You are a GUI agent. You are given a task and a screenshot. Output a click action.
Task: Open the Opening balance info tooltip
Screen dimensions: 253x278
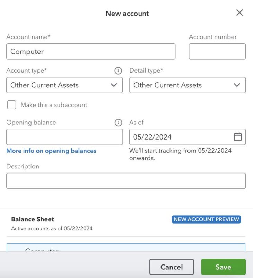(118, 122)
